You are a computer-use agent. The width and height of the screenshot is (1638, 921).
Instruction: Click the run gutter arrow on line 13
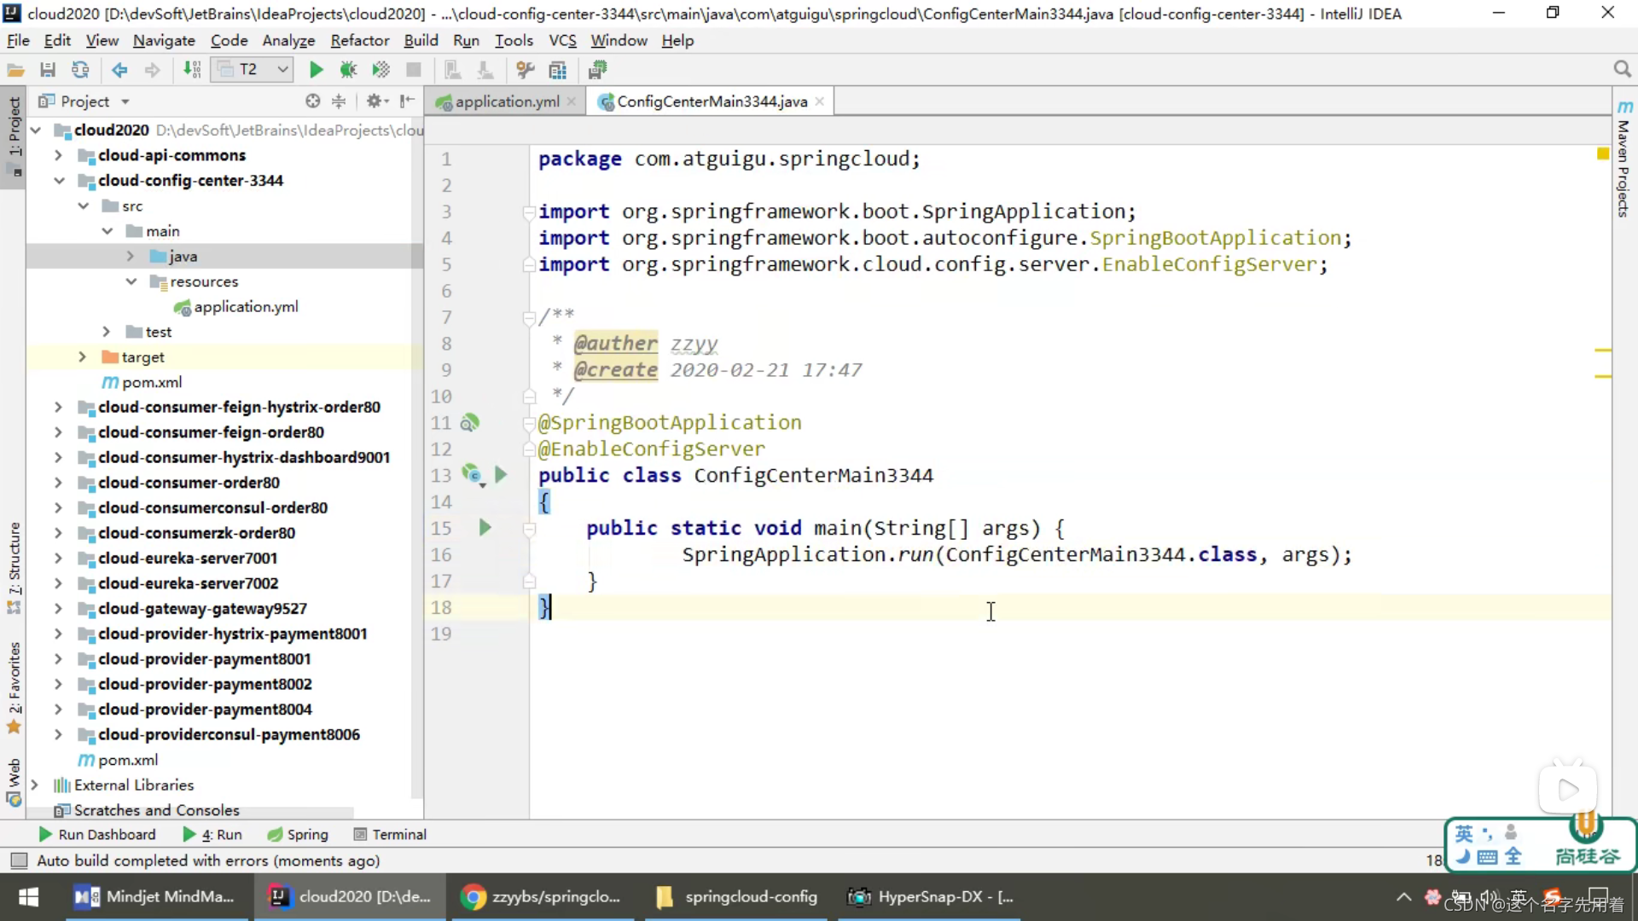tap(501, 475)
